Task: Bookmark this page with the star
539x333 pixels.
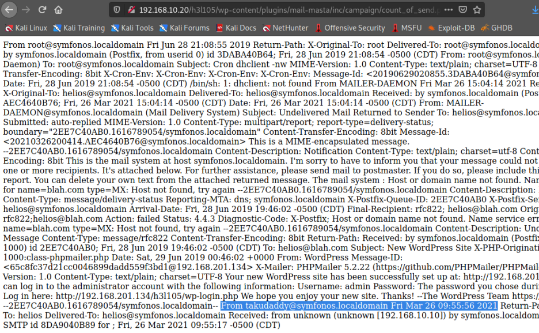Action: 477,10
